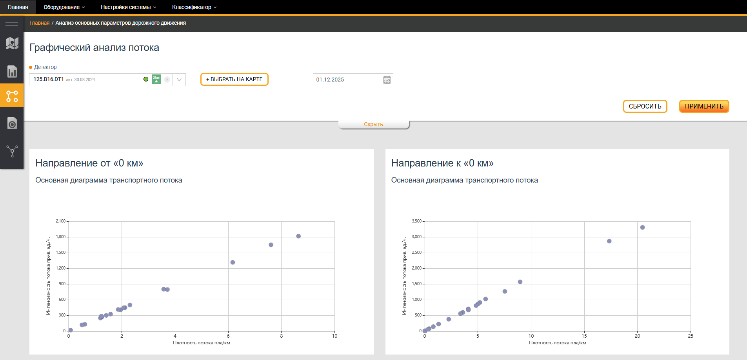
Task: Follow the Главная breadcrumb link
Action: pyautogui.click(x=39, y=23)
